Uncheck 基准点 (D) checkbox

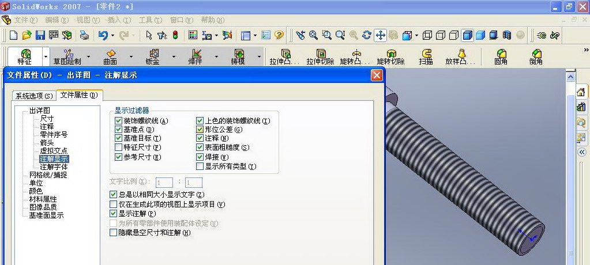point(119,129)
